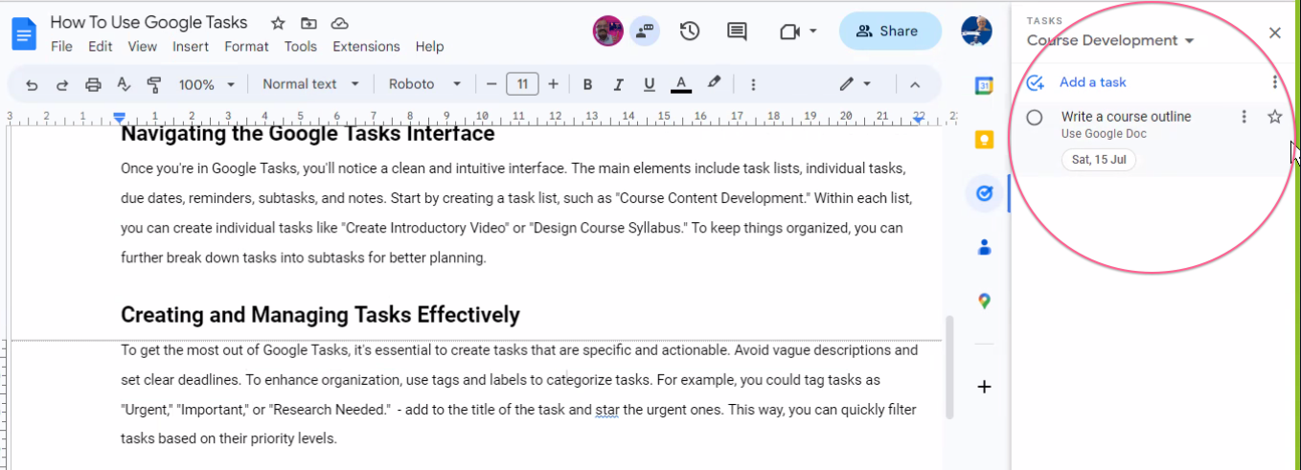This screenshot has height=470, width=1301.
Task: Run spelling and grammar check
Action: tap(123, 85)
